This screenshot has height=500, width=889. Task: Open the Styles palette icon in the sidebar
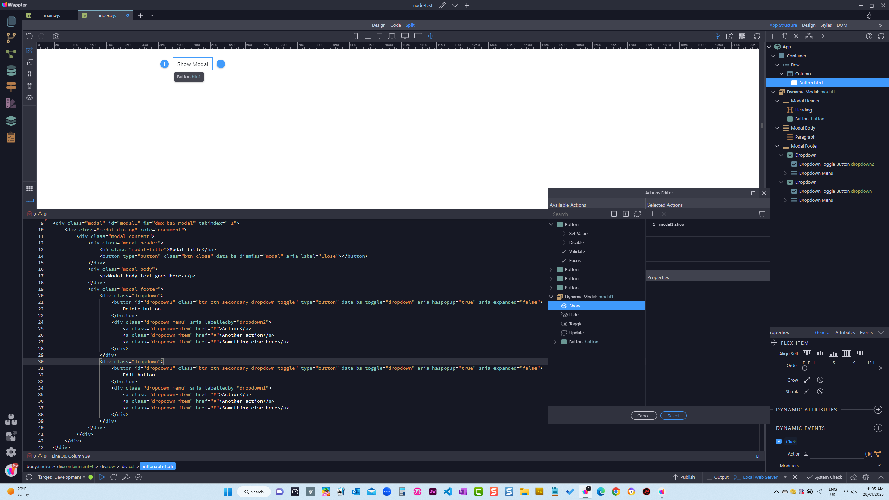pyautogui.click(x=11, y=102)
